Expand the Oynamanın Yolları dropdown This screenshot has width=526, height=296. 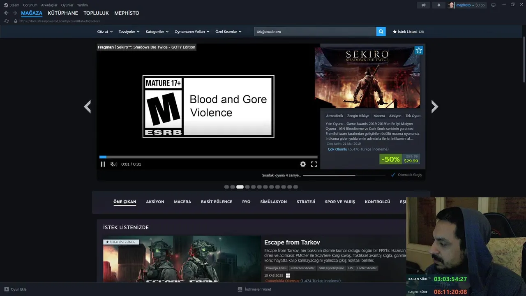point(192,32)
